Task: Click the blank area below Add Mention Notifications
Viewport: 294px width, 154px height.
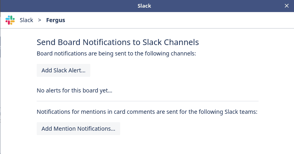Action: pyautogui.click(x=148, y=145)
